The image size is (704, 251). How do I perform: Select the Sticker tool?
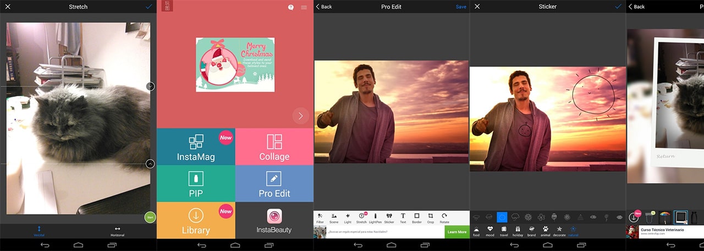389,218
